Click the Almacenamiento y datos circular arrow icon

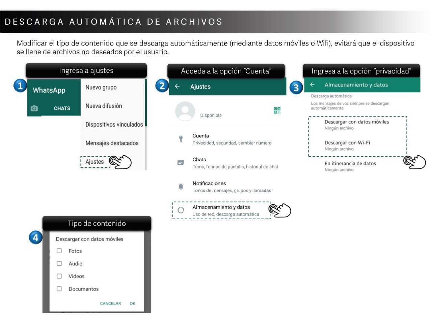point(181,210)
